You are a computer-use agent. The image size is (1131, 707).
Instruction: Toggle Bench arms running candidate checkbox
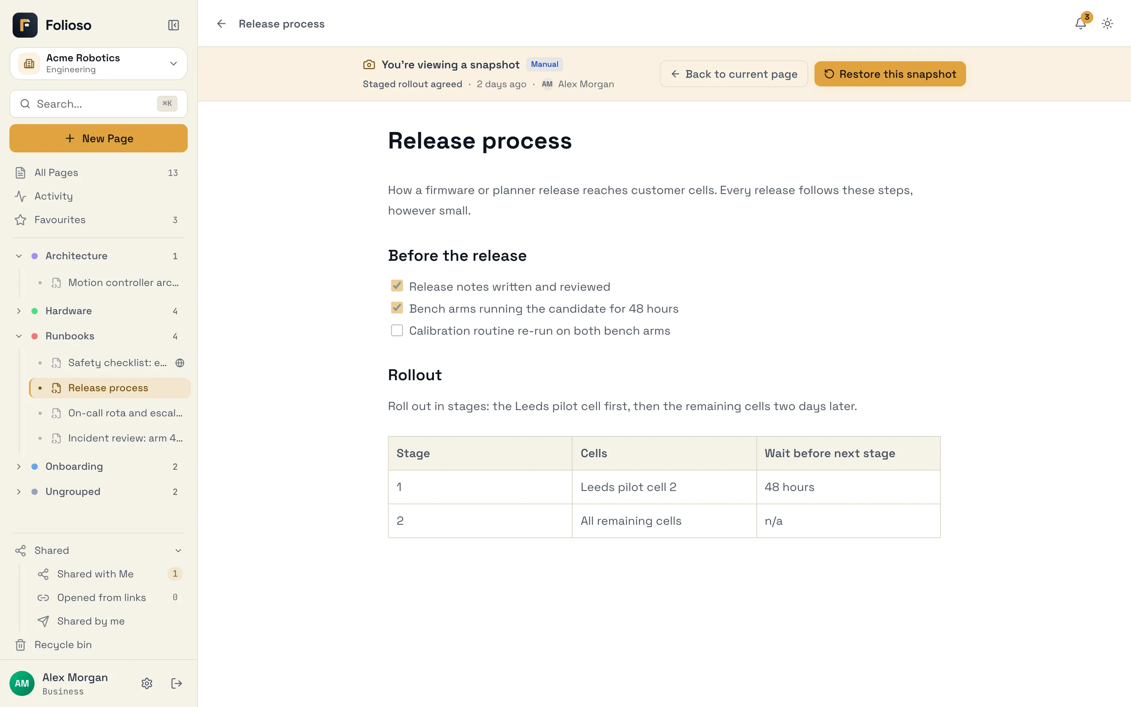tap(397, 308)
